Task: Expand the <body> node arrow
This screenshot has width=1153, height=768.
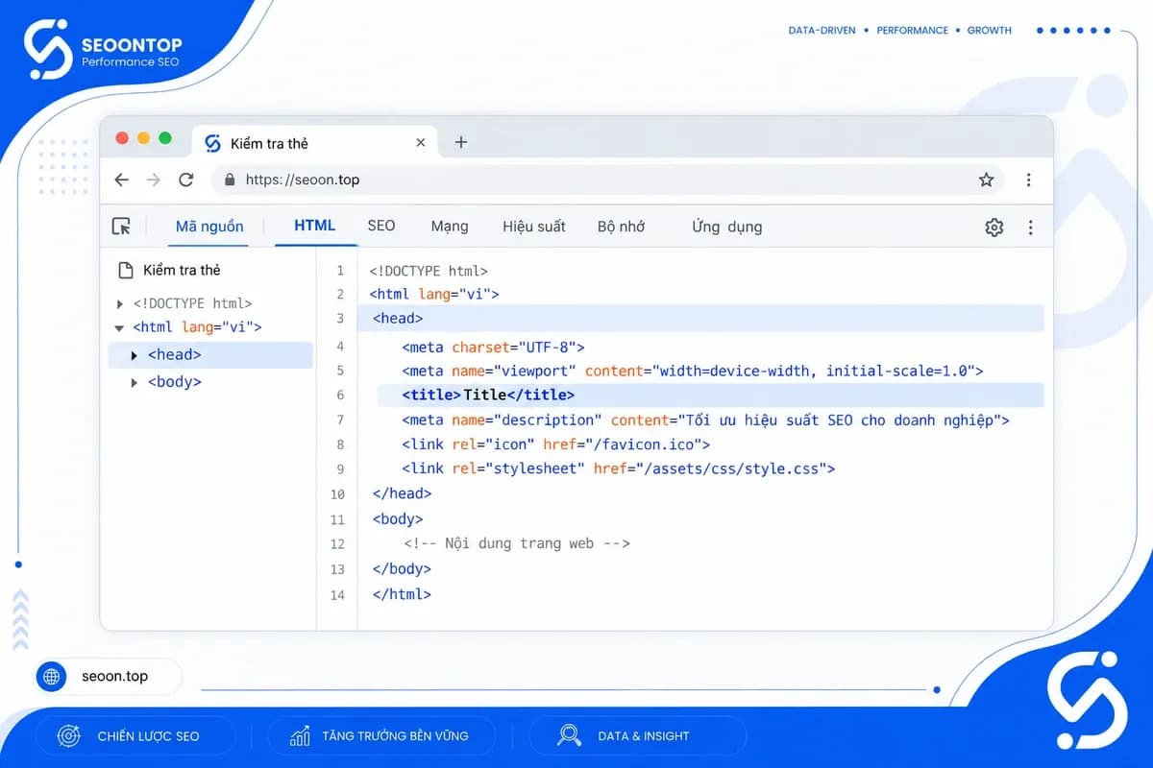Action: pos(135,382)
